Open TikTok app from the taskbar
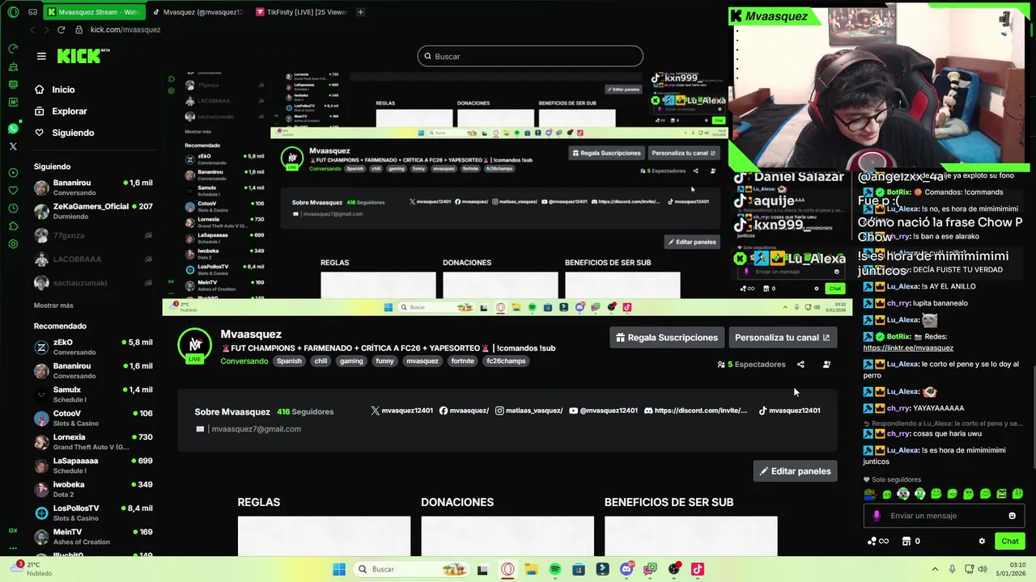Image resolution: width=1036 pixels, height=582 pixels. [698, 569]
